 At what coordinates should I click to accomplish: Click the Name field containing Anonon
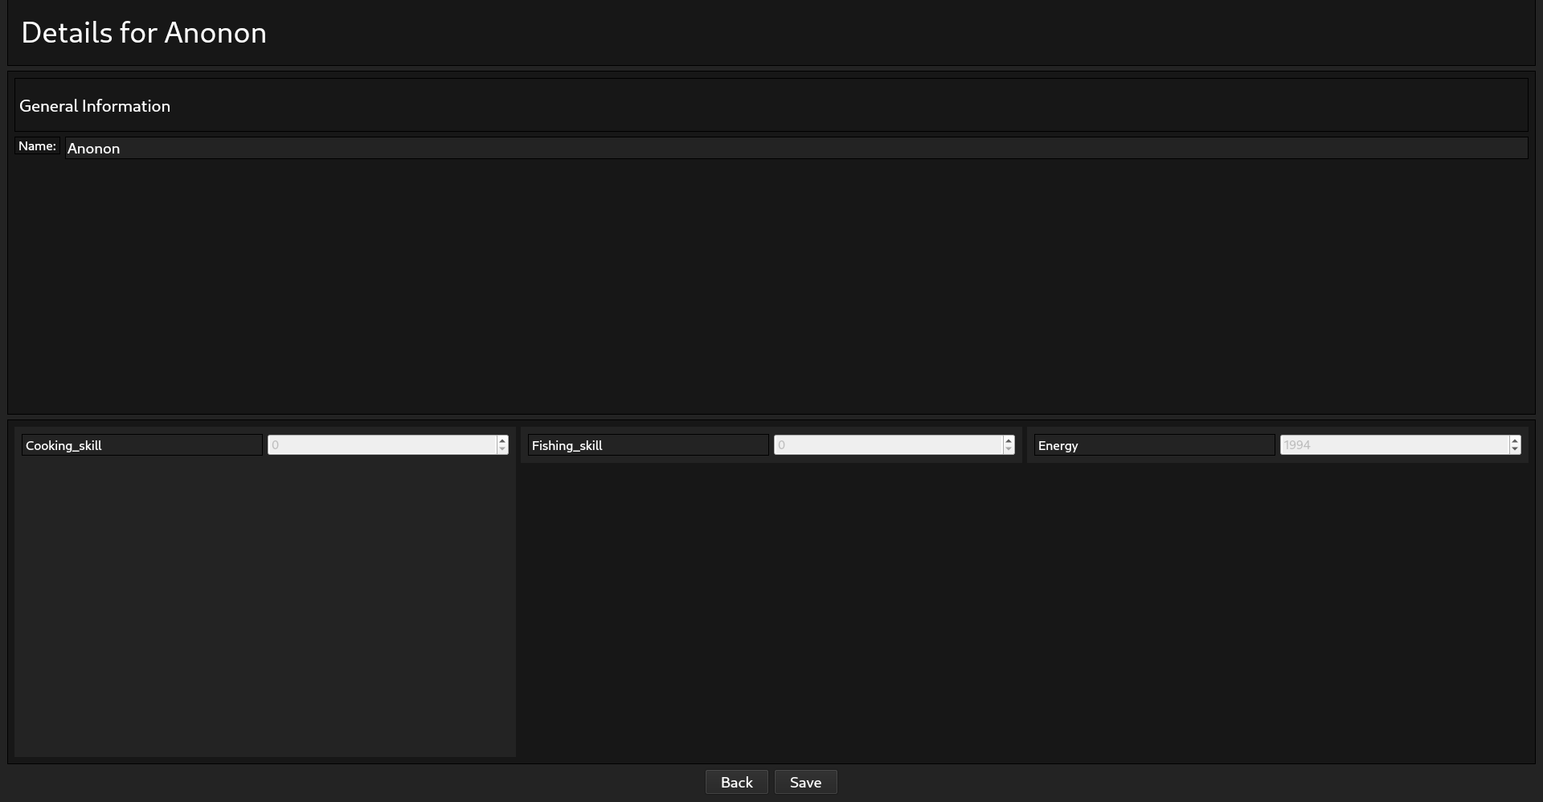click(x=796, y=148)
